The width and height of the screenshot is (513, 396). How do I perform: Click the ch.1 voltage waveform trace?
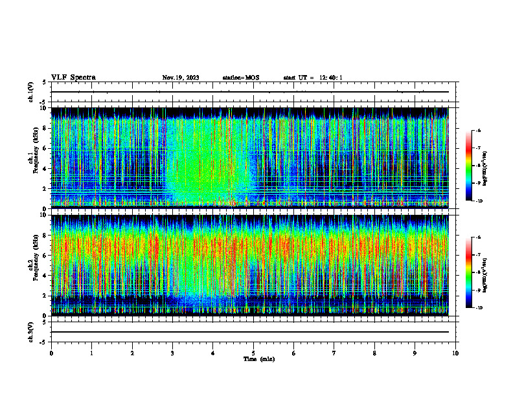[x=250, y=92]
